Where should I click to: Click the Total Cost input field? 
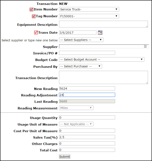87,150
